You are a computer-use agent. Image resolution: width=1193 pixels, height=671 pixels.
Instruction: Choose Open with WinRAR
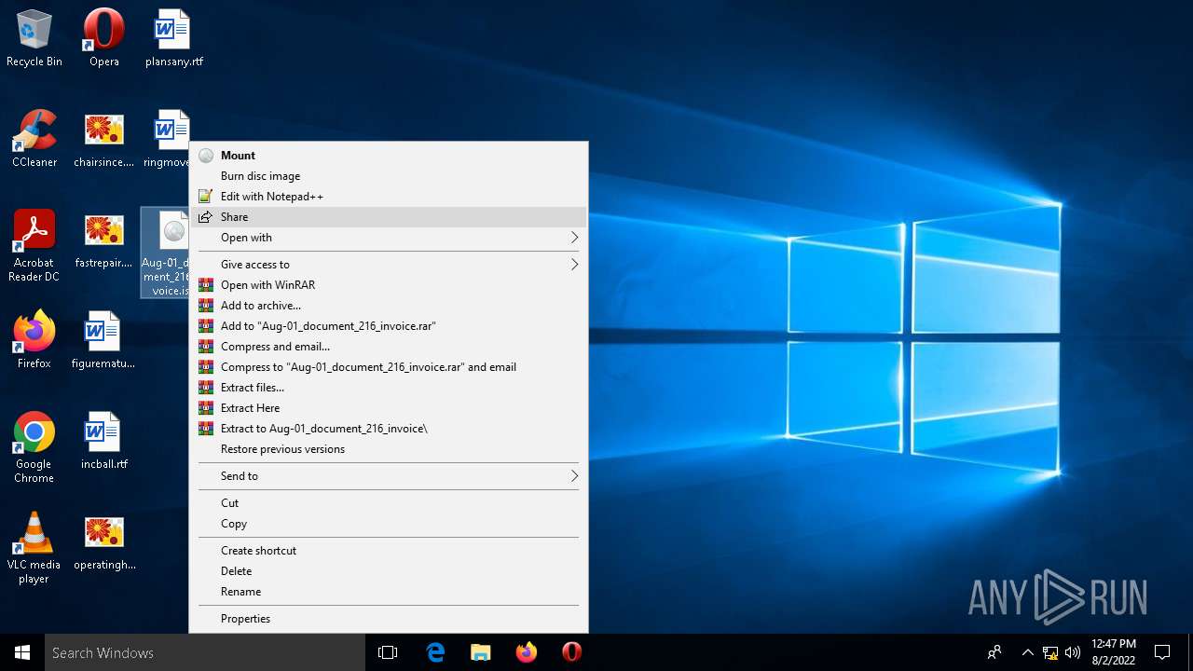[389, 285]
